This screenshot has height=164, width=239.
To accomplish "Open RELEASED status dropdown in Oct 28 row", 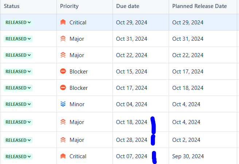I will [18, 140].
